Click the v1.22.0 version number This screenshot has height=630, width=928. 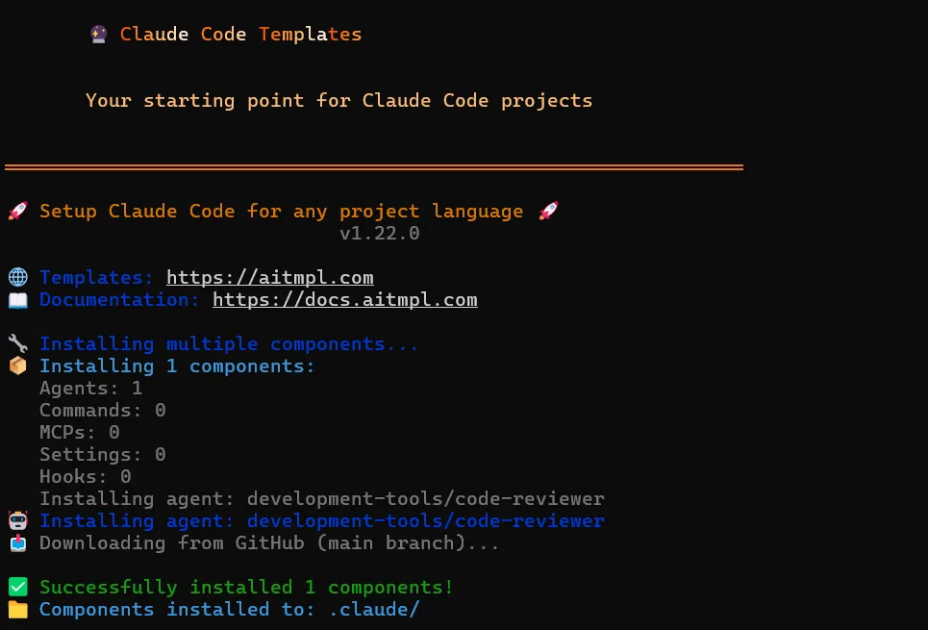[379, 234]
